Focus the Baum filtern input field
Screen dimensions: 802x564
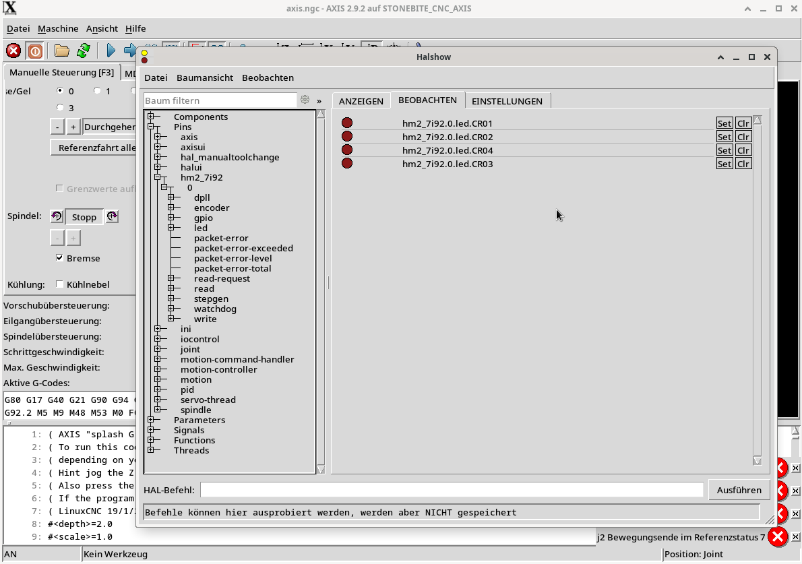220,100
